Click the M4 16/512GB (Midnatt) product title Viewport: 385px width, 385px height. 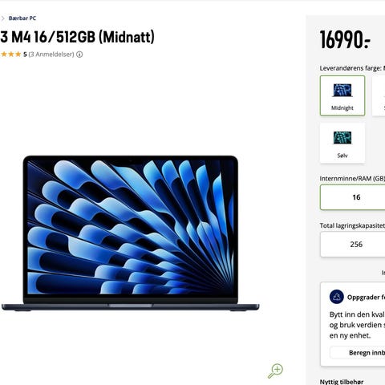tap(77, 37)
